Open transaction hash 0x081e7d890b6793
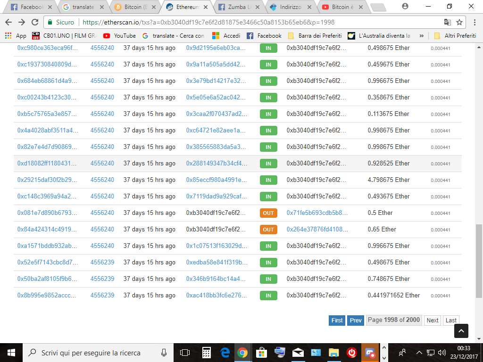The image size is (483, 362). [x=47, y=213]
